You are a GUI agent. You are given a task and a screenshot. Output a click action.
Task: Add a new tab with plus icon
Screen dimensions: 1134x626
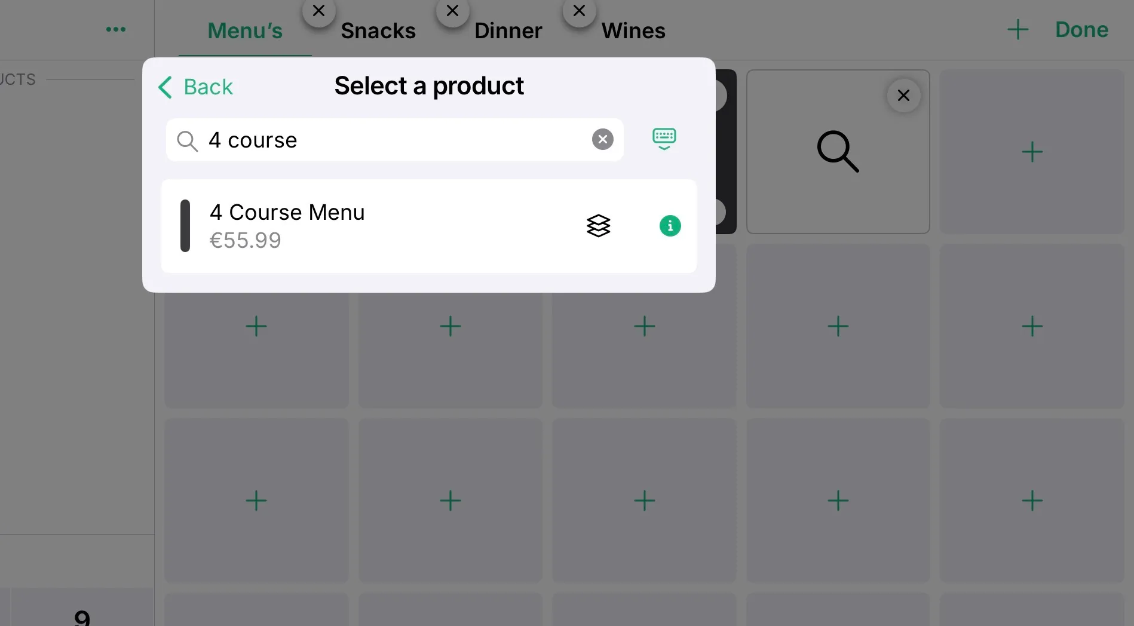pos(1017,29)
